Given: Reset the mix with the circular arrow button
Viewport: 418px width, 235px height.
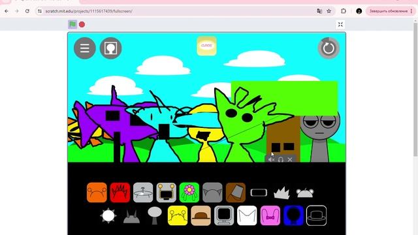Looking at the screenshot, I should point(329,48).
